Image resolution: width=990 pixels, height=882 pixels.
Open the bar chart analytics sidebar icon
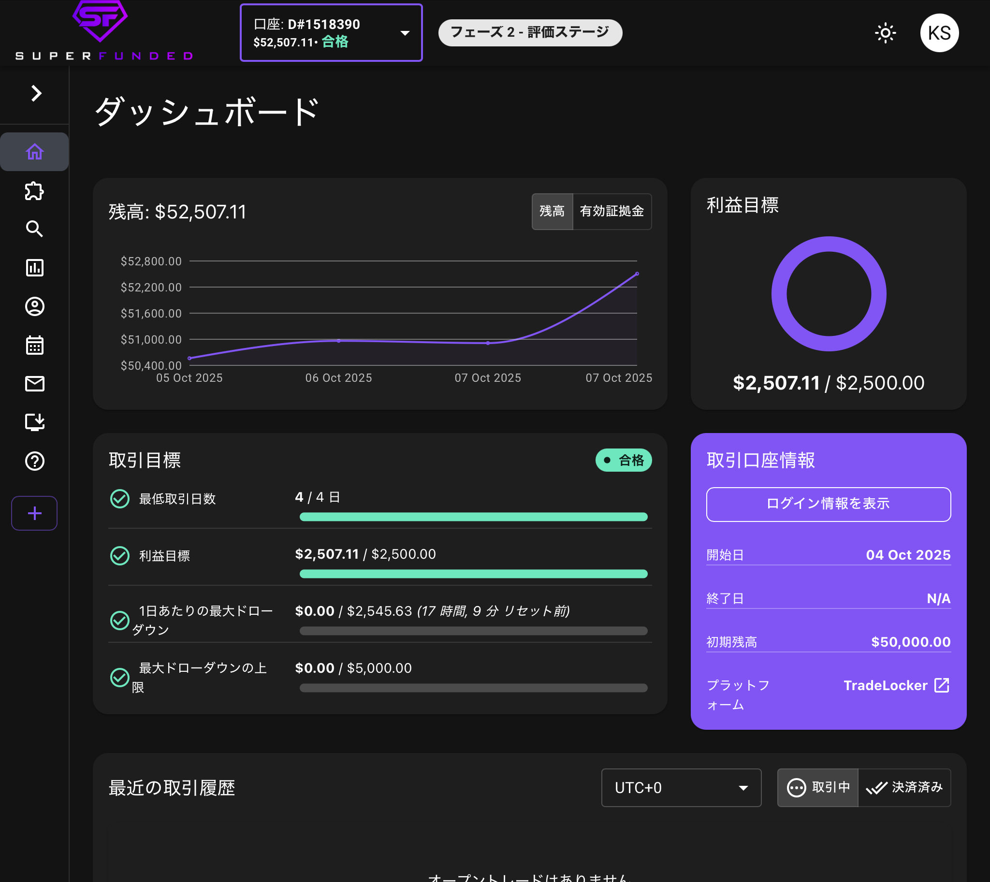(x=34, y=268)
